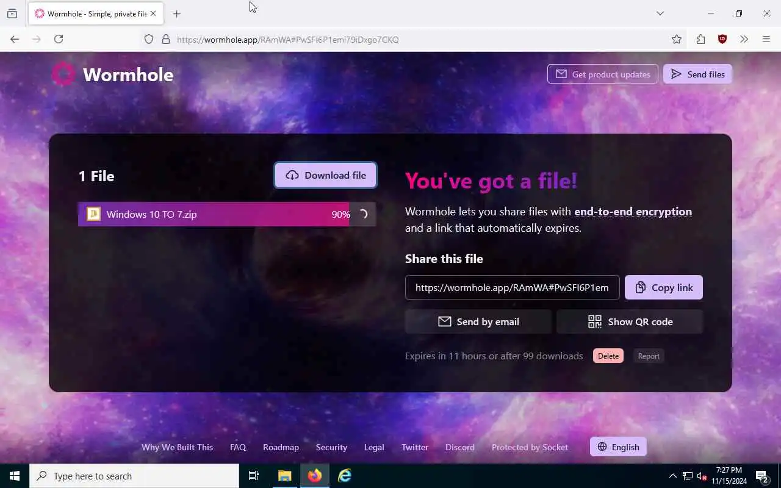Click the muted volume tray icon
The height and width of the screenshot is (488, 781).
pyautogui.click(x=702, y=476)
